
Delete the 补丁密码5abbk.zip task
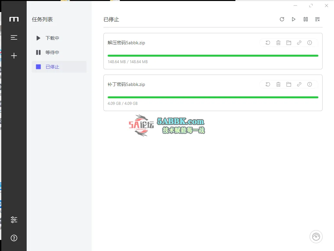click(x=278, y=84)
